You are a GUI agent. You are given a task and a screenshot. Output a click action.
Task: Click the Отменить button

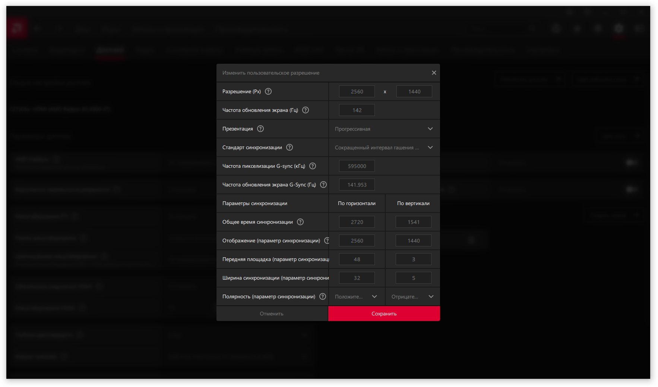pos(272,314)
